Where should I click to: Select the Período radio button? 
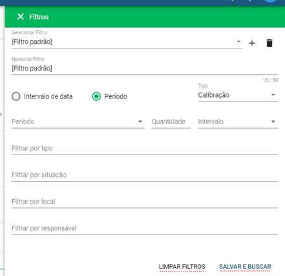pyautogui.click(x=96, y=96)
